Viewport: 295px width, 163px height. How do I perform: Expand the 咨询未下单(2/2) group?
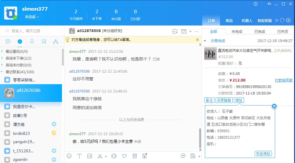pos(18,58)
